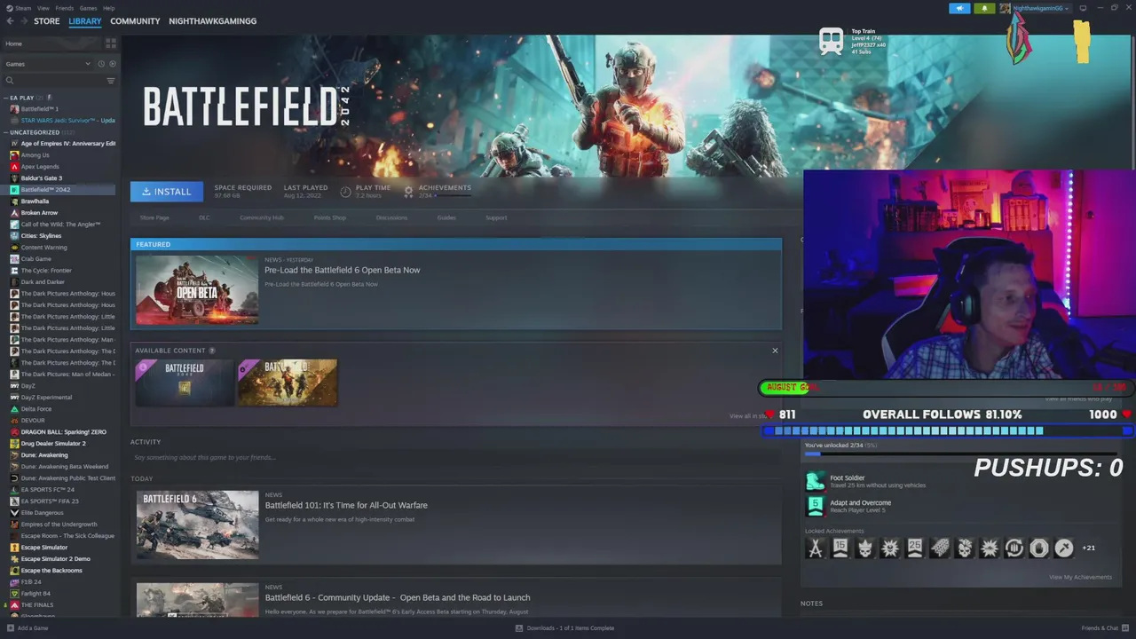Select the Adapt and Overcome achievement icon

tap(815, 506)
